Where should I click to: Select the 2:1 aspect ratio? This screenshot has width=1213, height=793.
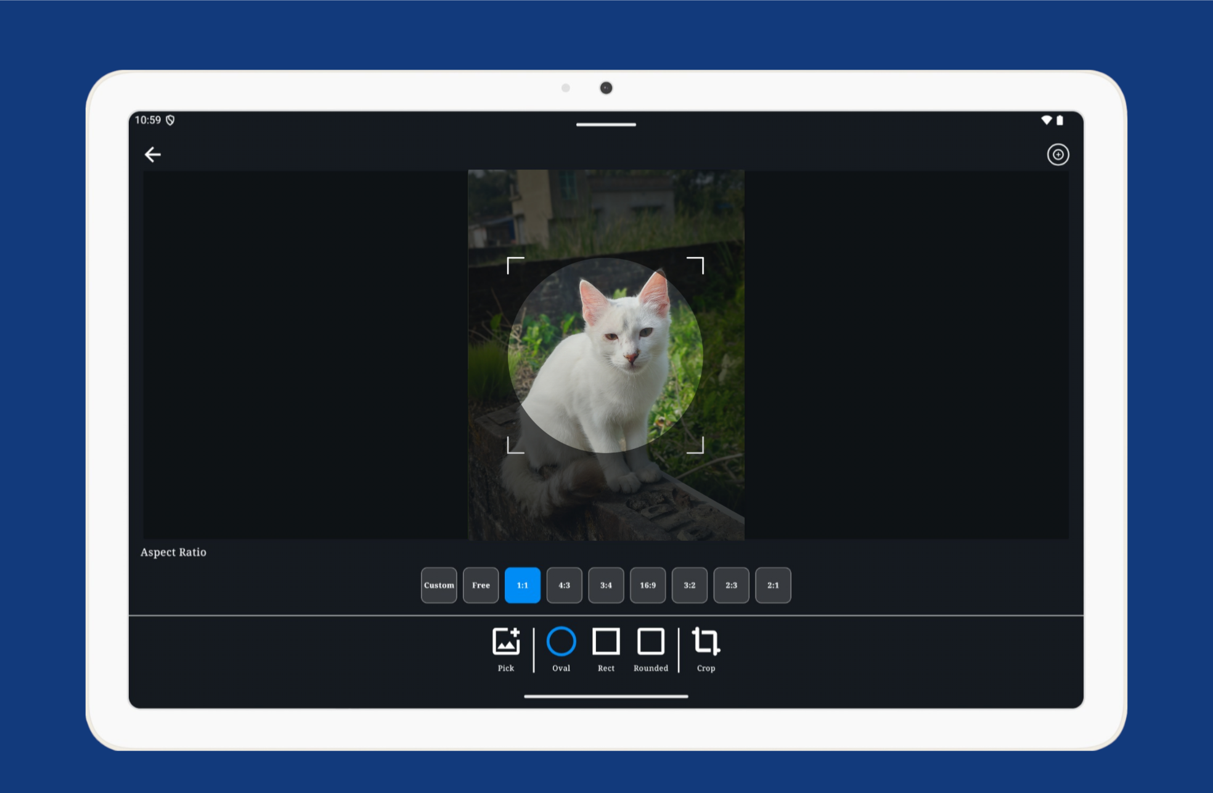click(773, 585)
